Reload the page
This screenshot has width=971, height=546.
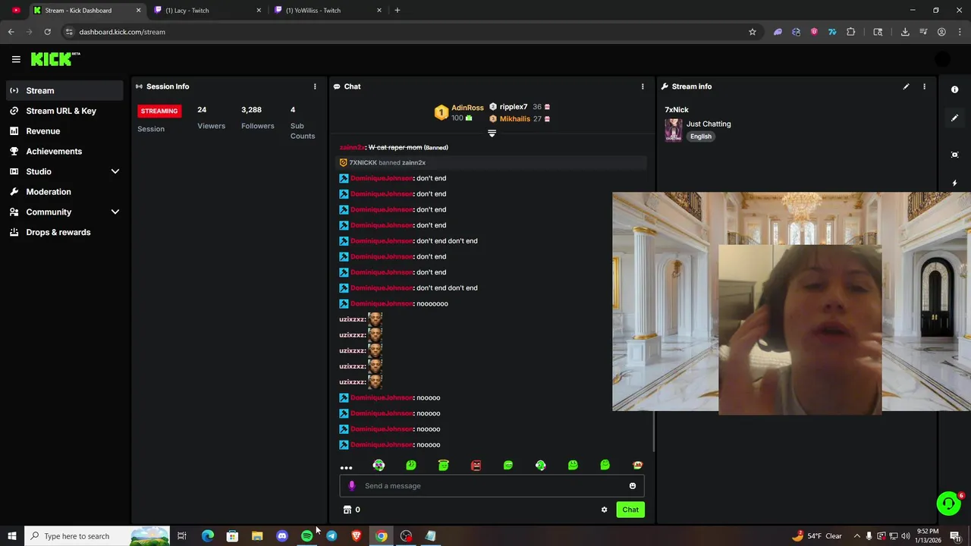click(x=47, y=32)
